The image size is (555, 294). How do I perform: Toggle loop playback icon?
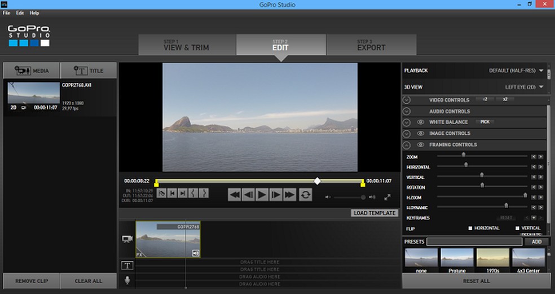(306, 195)
